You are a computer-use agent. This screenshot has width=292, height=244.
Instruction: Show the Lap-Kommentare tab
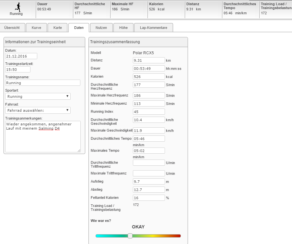[154, 28]
